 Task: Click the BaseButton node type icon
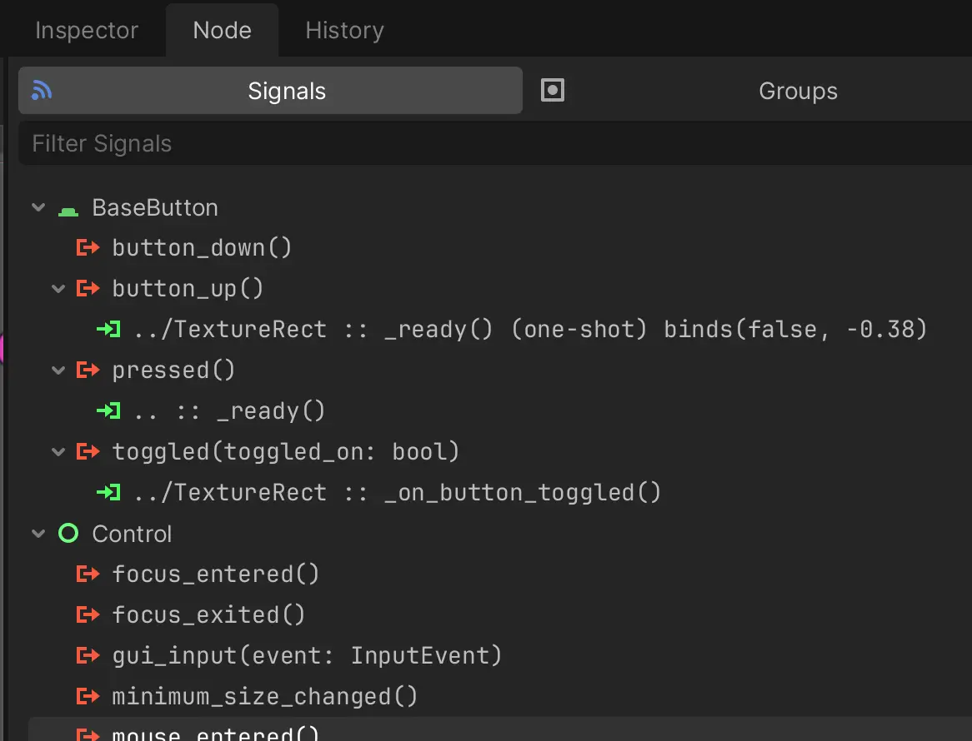pyautogui.click(x=68, y=207)
